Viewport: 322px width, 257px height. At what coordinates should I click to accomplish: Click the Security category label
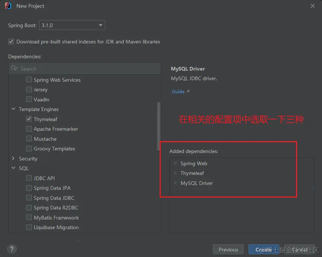coord(28,159)
